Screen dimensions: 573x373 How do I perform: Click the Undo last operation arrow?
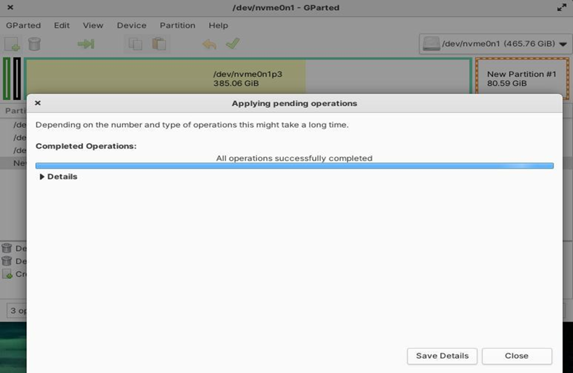pos(209,44)
